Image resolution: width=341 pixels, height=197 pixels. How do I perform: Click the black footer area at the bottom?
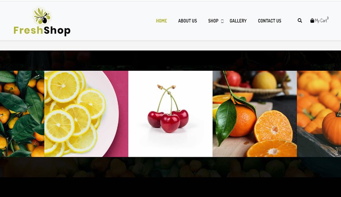coord(170,187)
